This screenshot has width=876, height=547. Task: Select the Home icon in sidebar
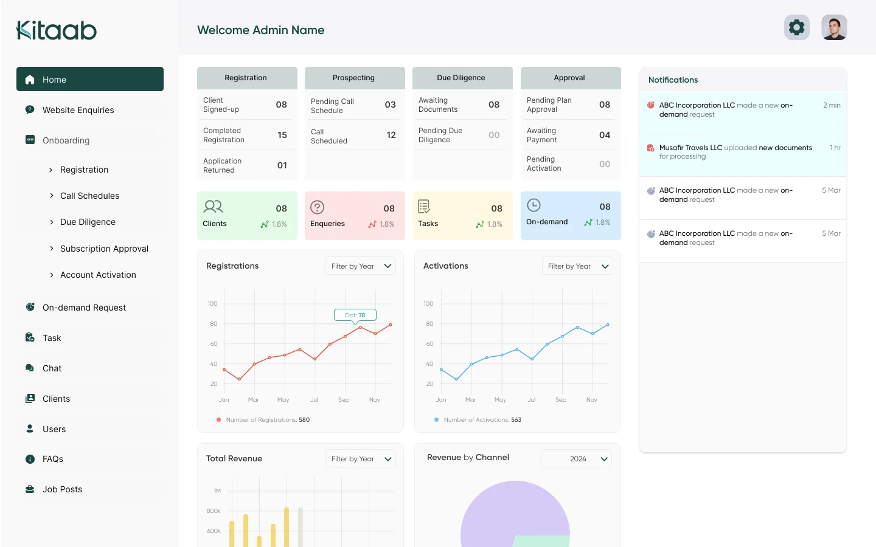tap(30, 80)
